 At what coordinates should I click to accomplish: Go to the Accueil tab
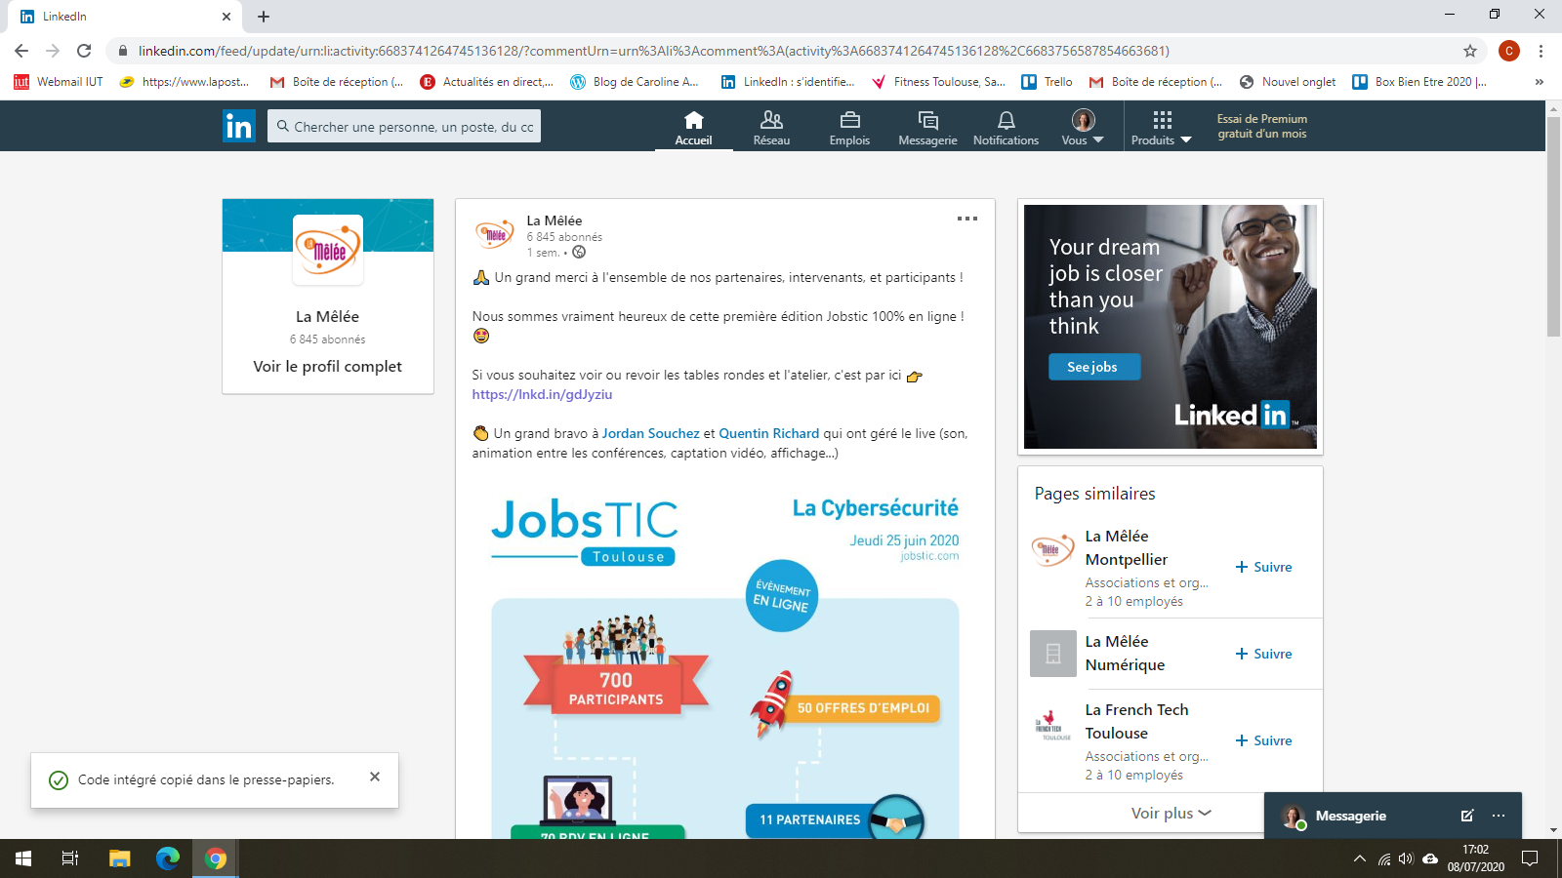693,127
